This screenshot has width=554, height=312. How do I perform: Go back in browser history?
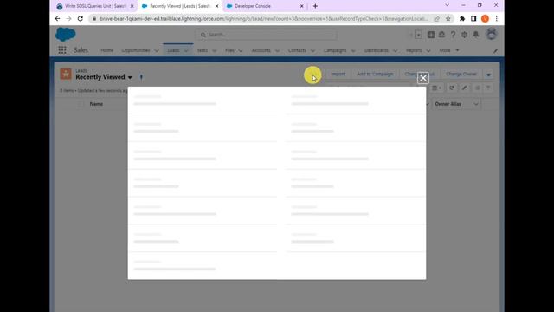coord(58,19)
